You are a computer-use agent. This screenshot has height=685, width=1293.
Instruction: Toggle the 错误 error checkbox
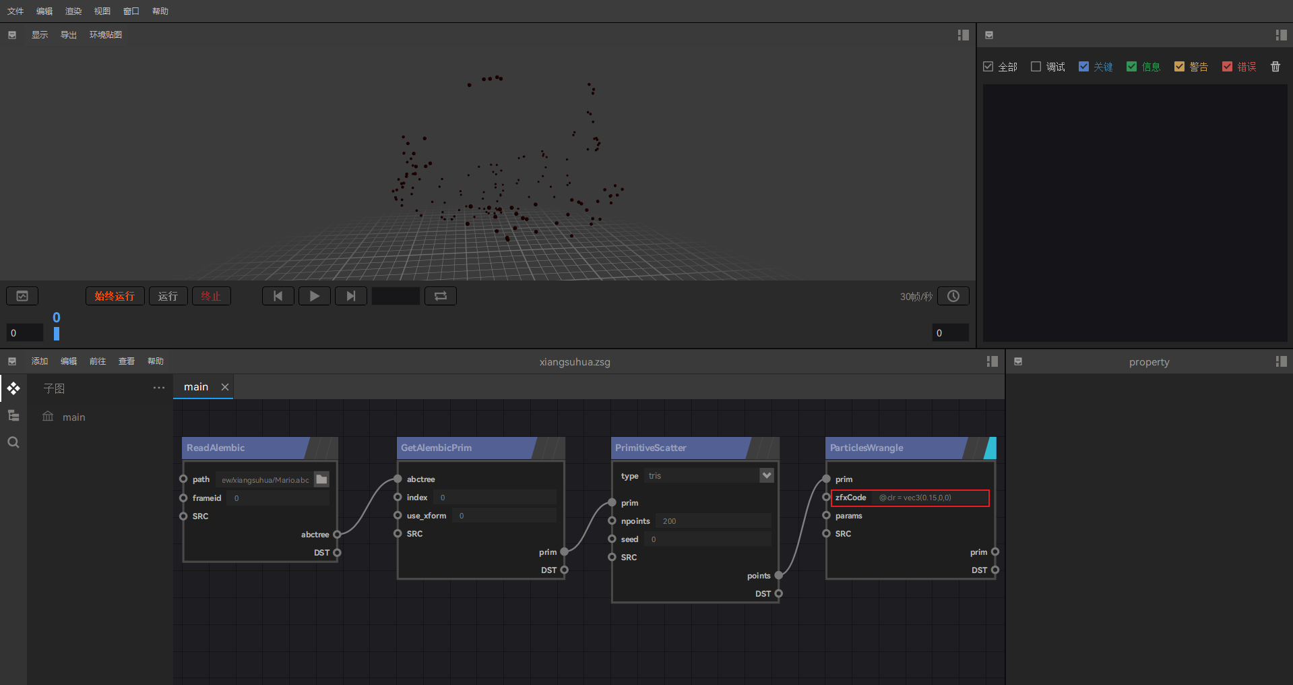[x=1227, y=67]
